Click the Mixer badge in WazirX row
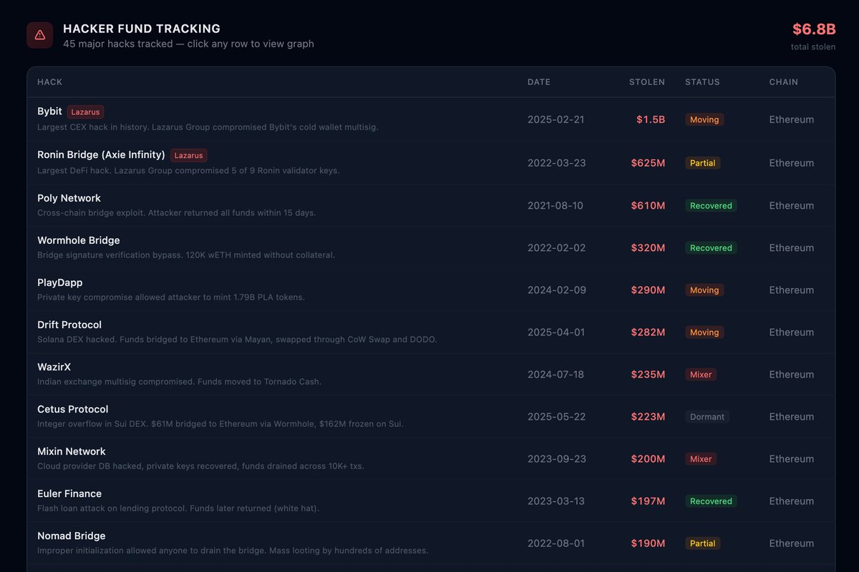859x572 pixels. pos(701,374)
